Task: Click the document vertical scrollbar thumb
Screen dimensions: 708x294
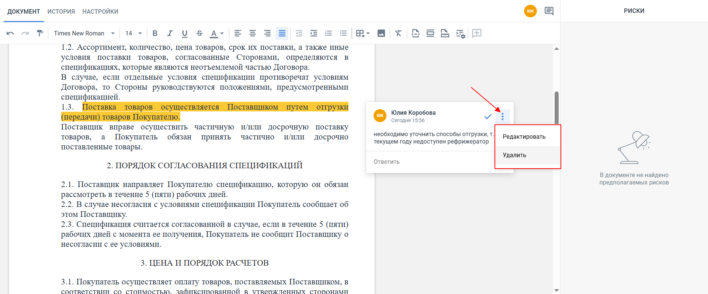Action: pyautogui.click(x=556, y=108)
